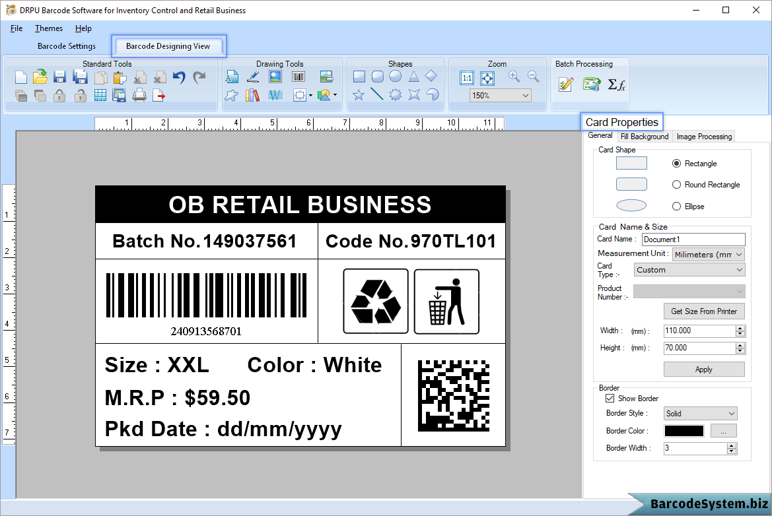Draw an ellipse shape
Image resolution: width=772 pixels, height=516 pixels.
tap(396, 77)
